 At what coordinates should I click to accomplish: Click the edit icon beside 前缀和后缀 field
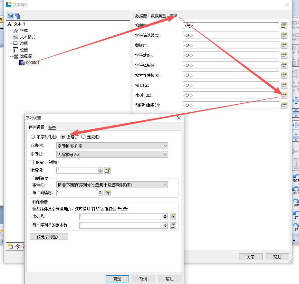[x=284, y=105]
